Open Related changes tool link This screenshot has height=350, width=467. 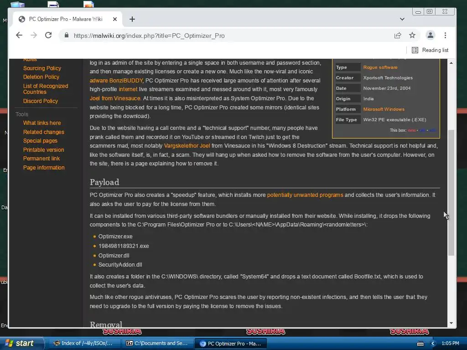(43, 132)
